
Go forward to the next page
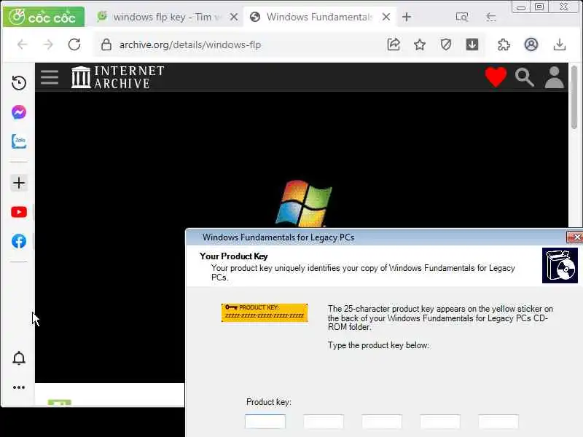coord(48,44)
